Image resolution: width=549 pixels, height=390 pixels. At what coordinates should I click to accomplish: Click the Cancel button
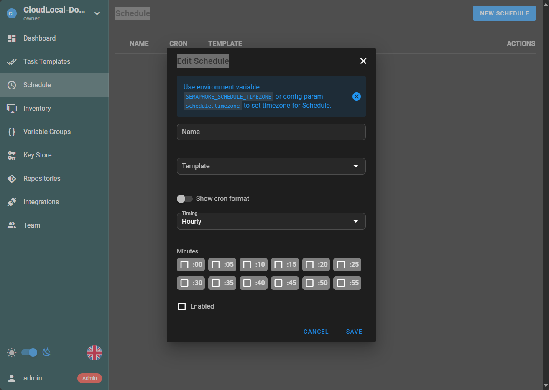(x=316, y=332)
